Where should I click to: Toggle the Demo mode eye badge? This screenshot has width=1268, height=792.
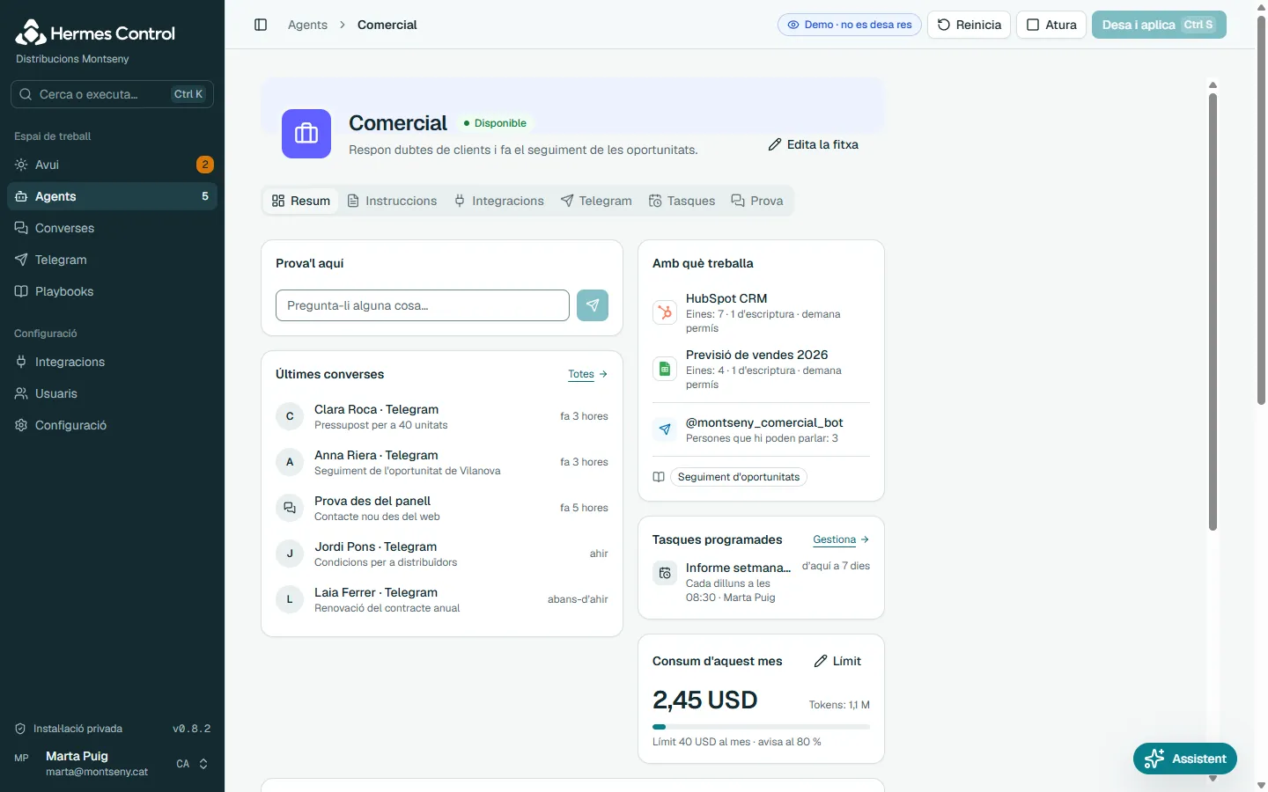[x=850, y=25]
